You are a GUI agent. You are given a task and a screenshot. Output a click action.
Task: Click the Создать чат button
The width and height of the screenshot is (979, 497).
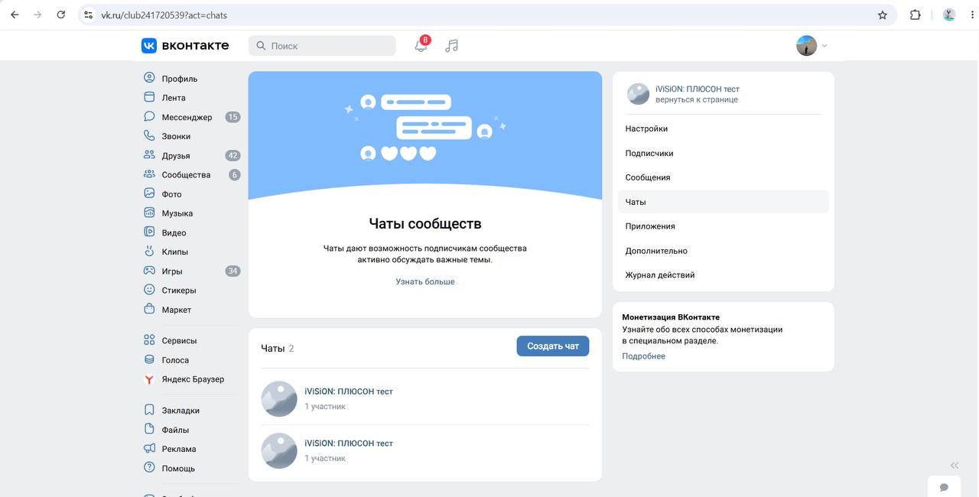(x=553, y=346)
